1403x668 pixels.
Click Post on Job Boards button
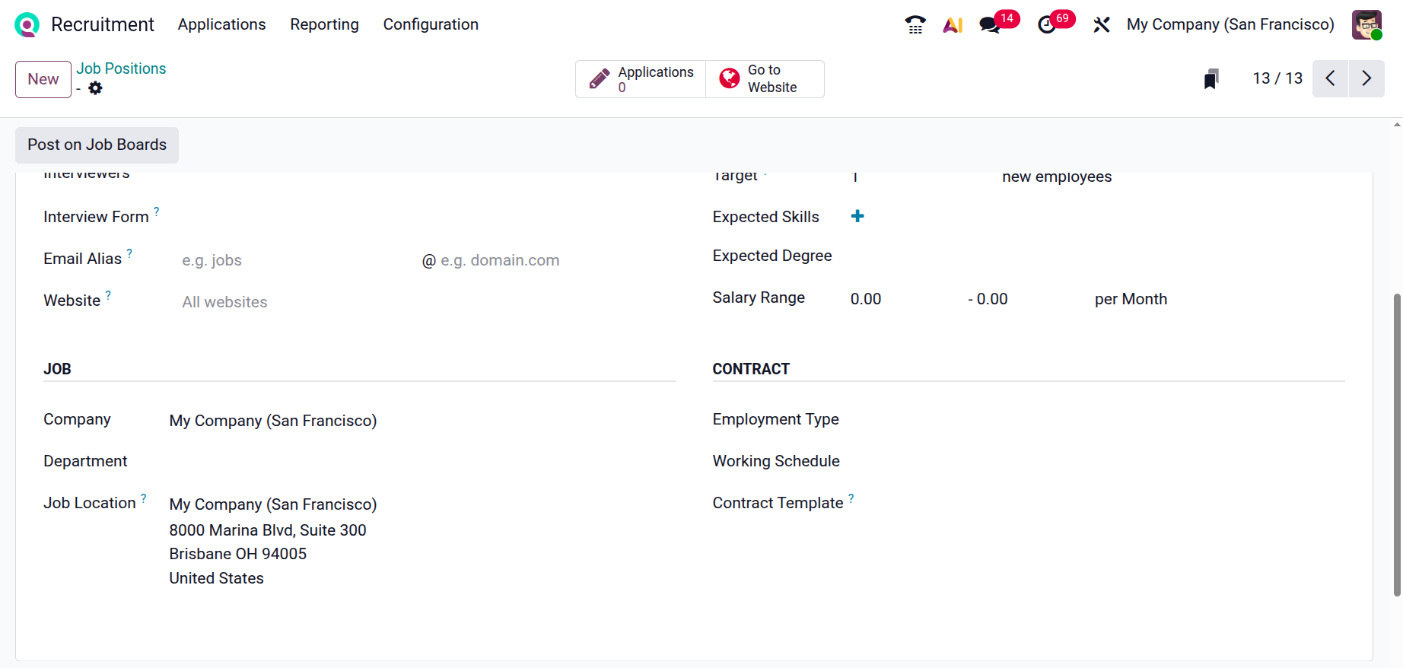(x=97, y=145)
